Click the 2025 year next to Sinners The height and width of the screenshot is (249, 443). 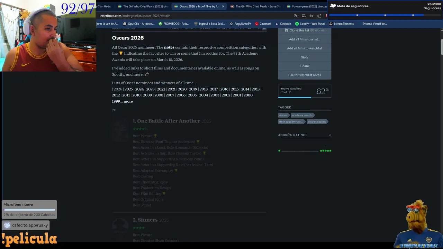[x=164, y=220]
